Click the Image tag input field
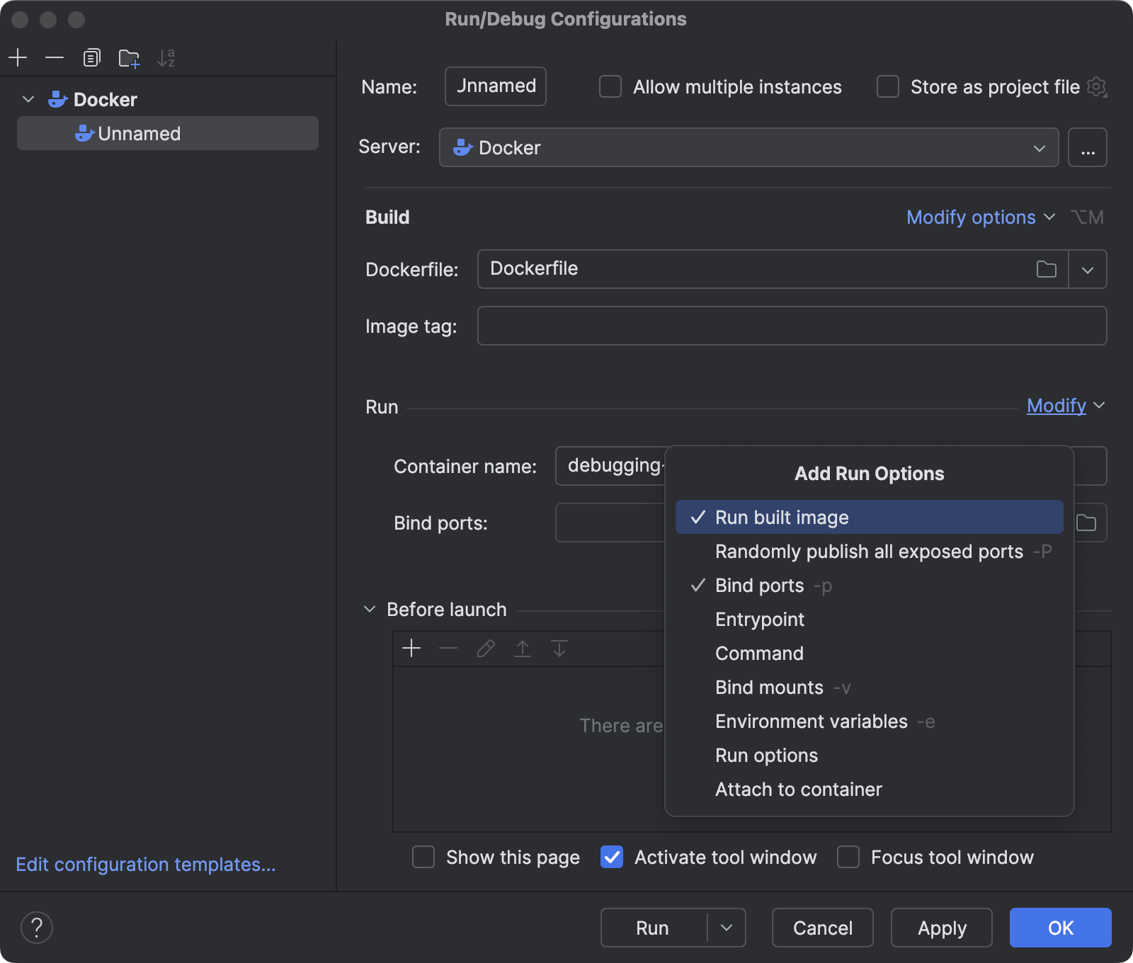Screen dimensions: 1133x963 [792, 326]
